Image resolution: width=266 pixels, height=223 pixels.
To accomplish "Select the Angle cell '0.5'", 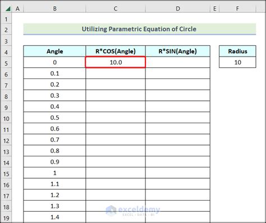I will (54, 118).
